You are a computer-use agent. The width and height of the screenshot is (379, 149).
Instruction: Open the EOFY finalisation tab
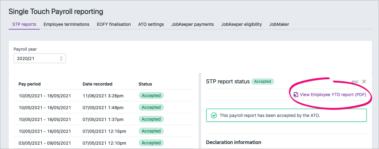click(x=113, y=24)
